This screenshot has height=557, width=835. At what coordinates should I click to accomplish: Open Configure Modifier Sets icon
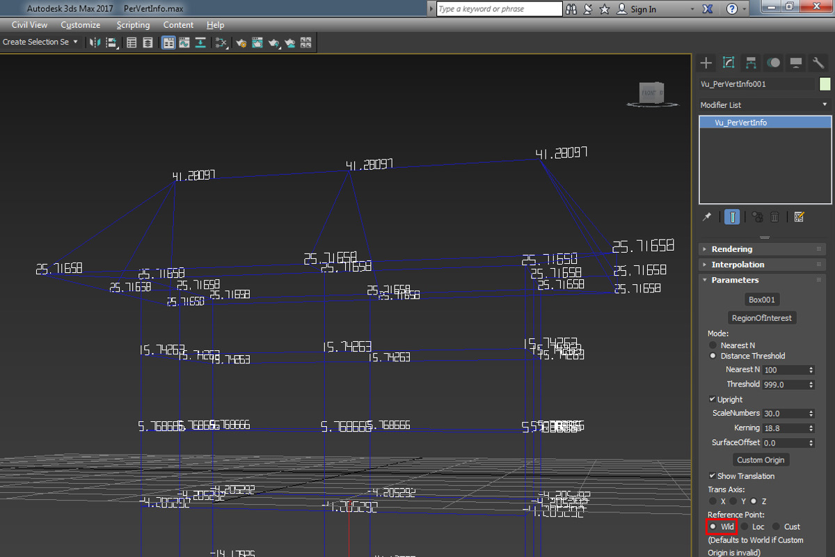point(799,217)
